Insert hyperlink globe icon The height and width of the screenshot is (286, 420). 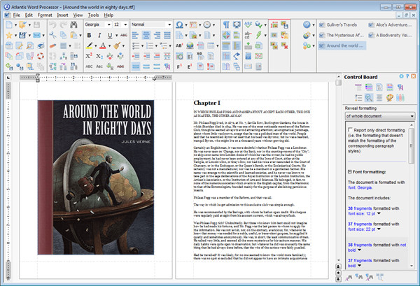coord(190,45)
